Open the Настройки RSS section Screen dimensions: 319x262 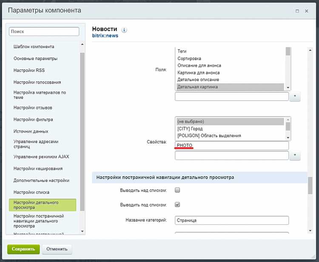coord(29,70)
